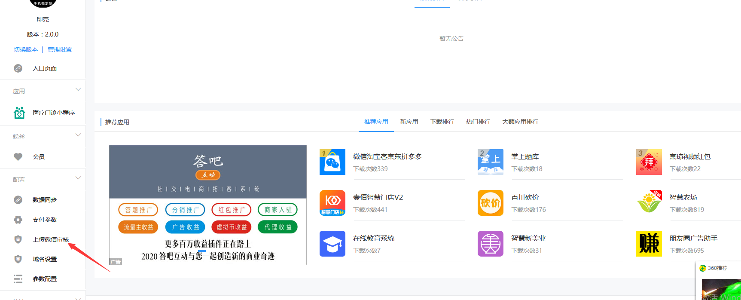Click the 印壳 account name
741x300 pixels.
pyautogui.click(x=43, y=19)
